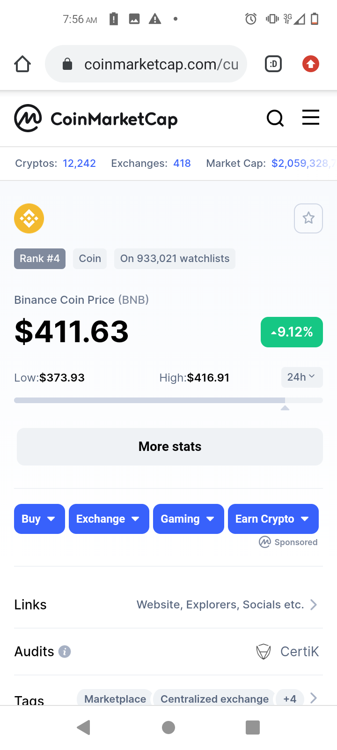Open the browser tab switcher
This screenshot has width=337, height=750.
pos(273,64)
